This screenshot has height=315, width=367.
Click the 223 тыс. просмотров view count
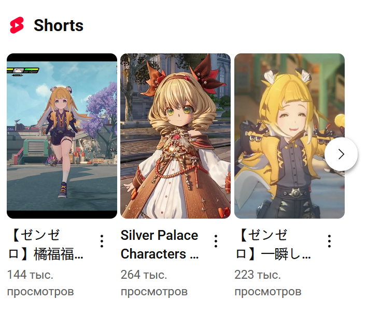pos(268,283)
